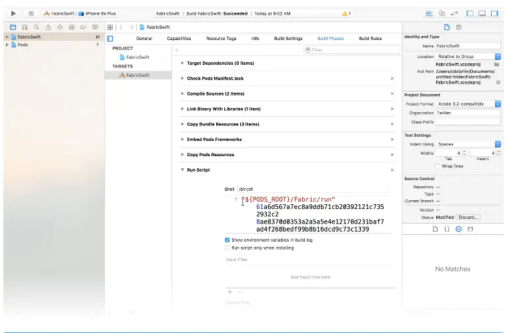Collapse the Run Script phase

[x=182, y=170]
